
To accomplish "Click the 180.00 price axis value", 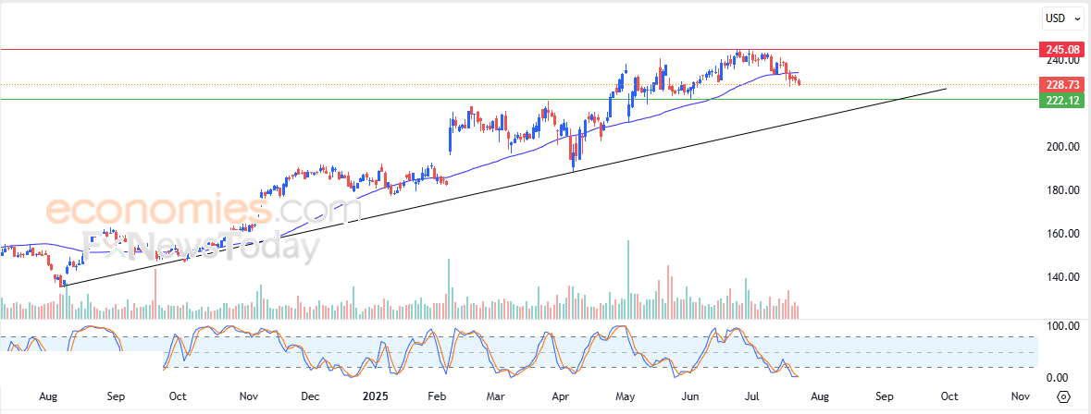I will [x=1064, y=190].
